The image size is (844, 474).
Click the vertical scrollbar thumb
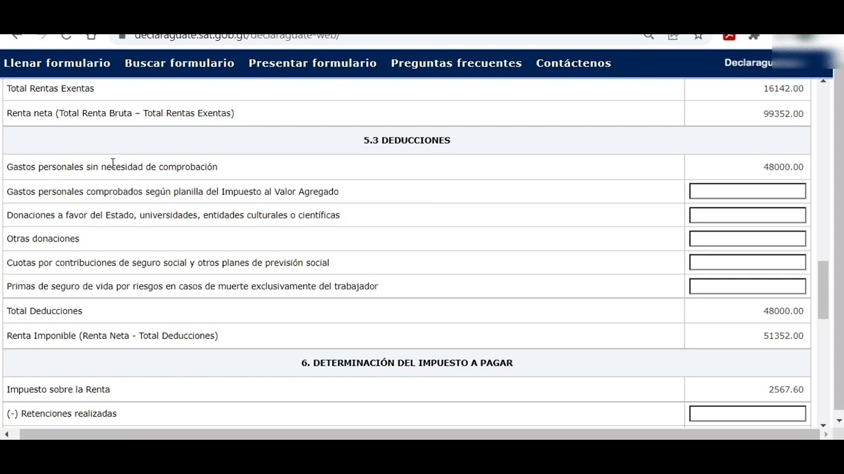[x=823, y=290]
